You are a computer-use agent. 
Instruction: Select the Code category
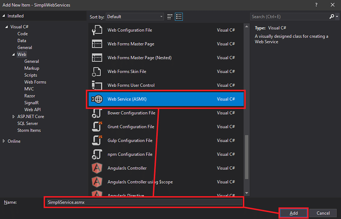(23, 34)
